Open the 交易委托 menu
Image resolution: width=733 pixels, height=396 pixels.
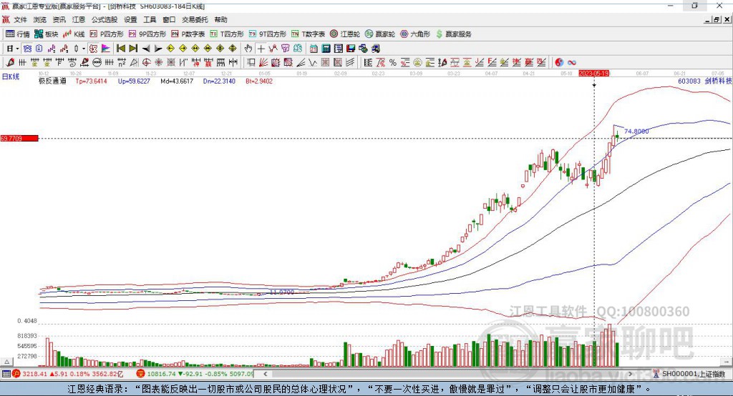pos(195,19)
